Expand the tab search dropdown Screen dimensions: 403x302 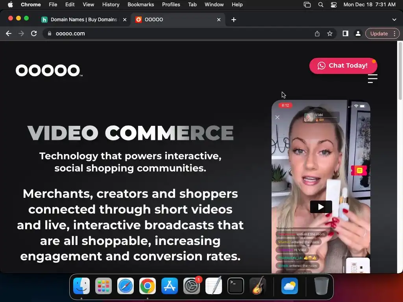[x=394, y=20]
